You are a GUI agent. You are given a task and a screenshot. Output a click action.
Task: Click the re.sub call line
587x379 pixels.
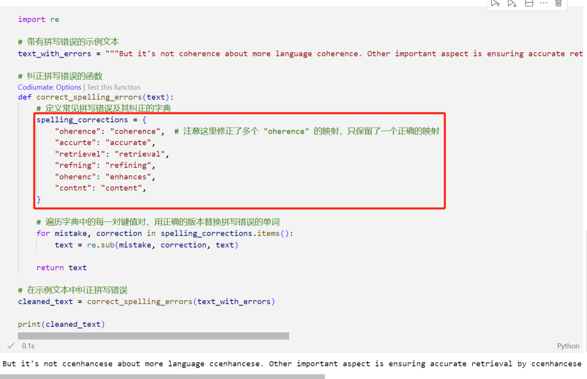tap(146, 245)
